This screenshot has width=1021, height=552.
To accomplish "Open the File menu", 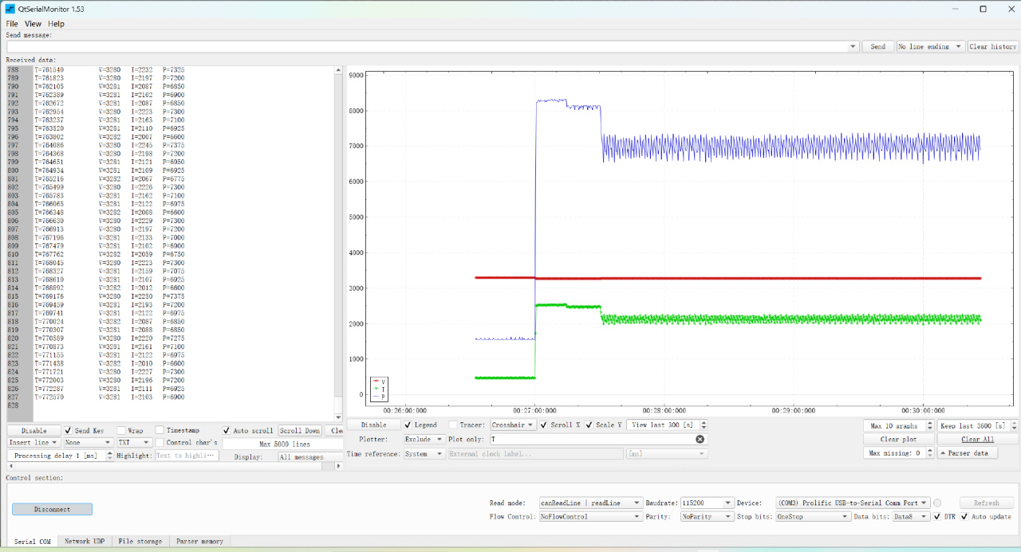I will [12, 24].
